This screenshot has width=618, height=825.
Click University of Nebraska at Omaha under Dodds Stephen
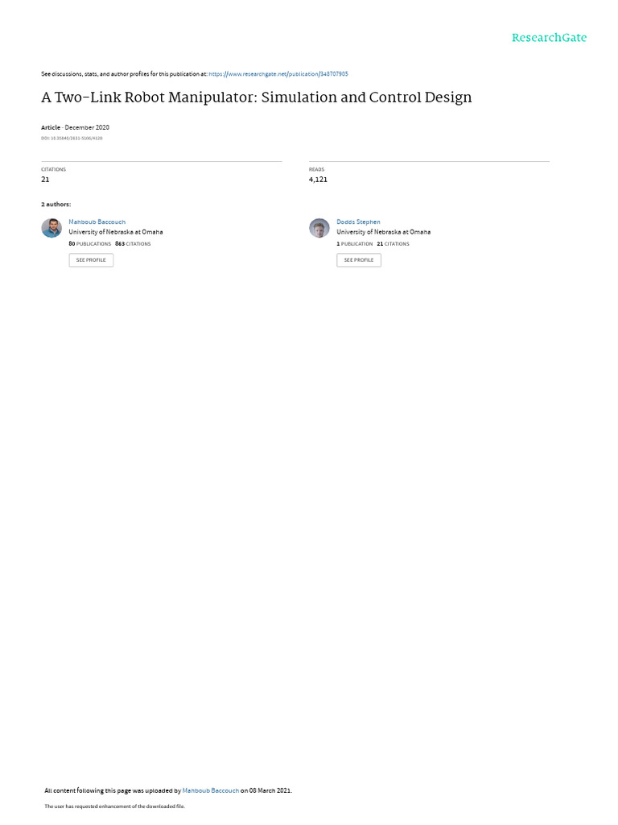point(384,232)
